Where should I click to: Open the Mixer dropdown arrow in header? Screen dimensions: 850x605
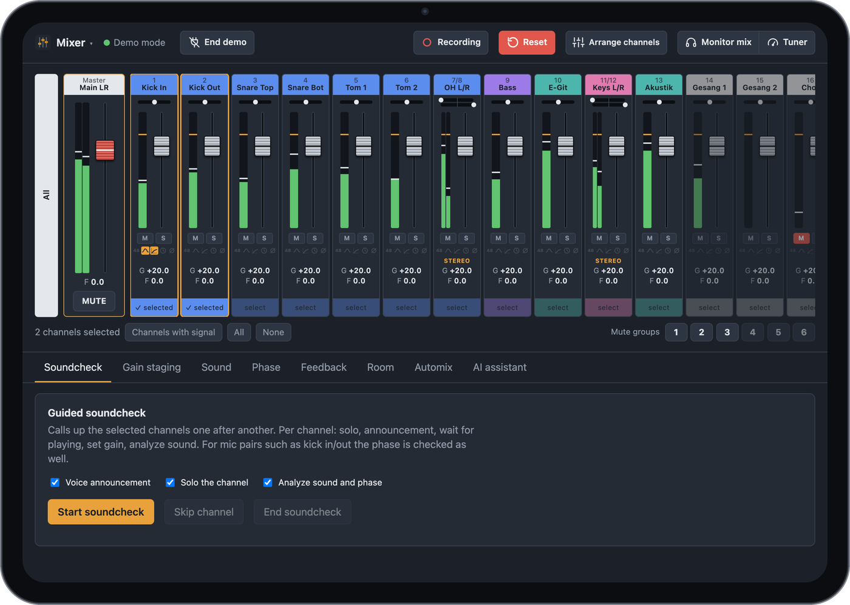point(91,43)
